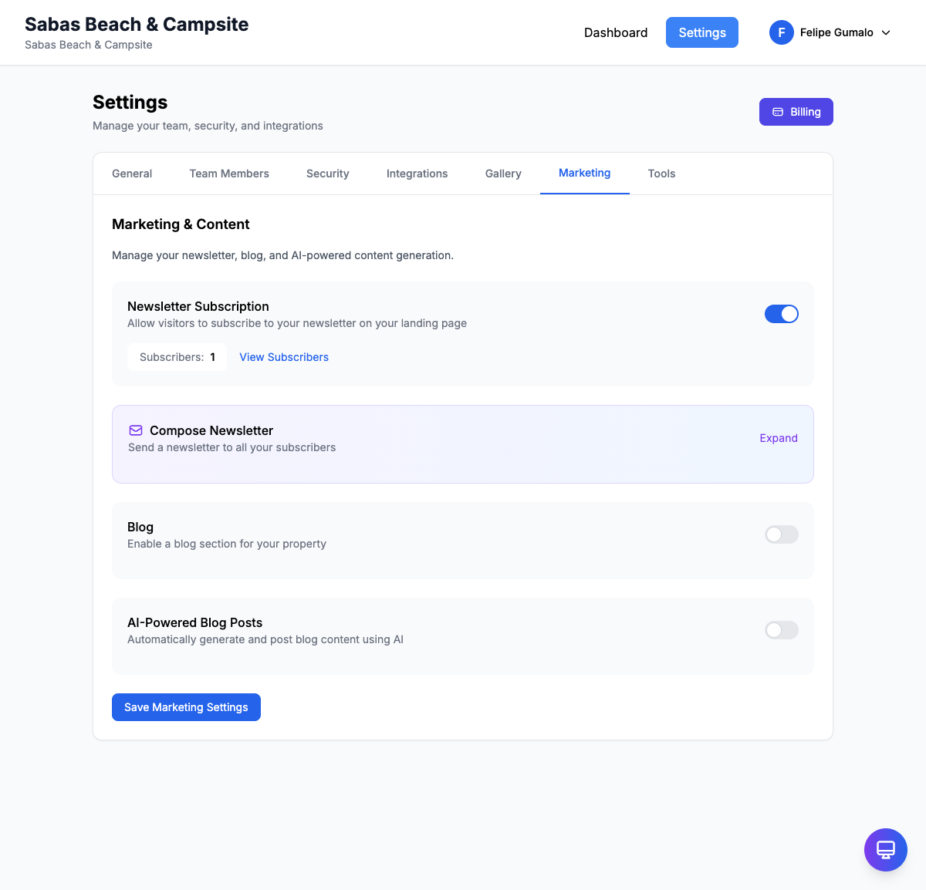The width and height of the screenshot is (926, 890).
Task: Click Save Marketing Settings button
Action: tap(186, 707)
